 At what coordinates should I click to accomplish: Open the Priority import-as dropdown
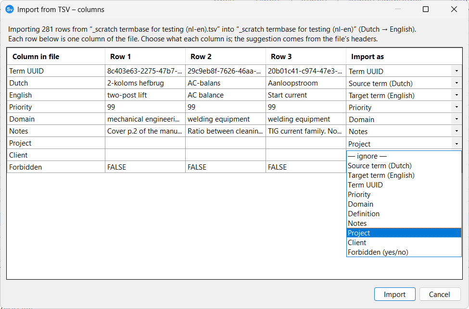[x=456, y=107]
